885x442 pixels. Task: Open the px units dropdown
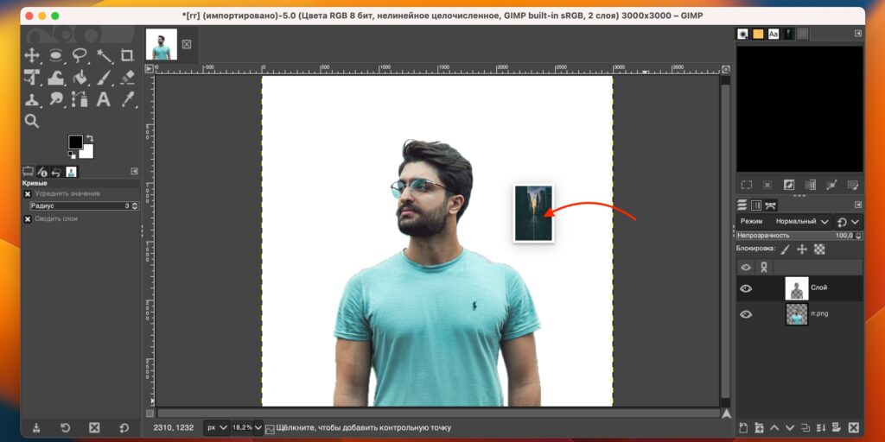(217, 428)
